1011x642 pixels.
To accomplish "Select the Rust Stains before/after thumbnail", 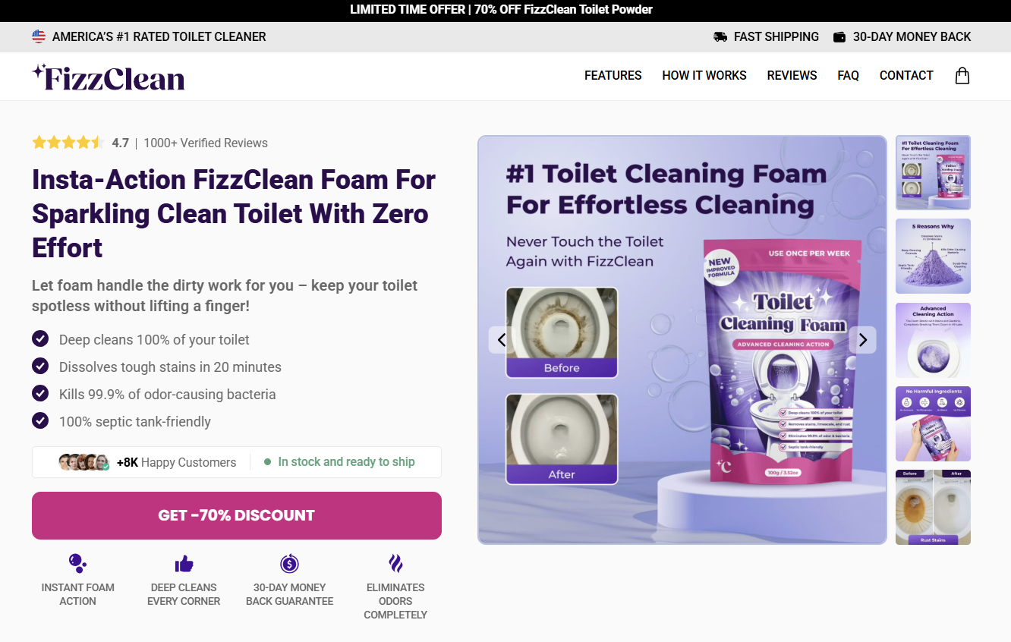I will coord(933,507).
